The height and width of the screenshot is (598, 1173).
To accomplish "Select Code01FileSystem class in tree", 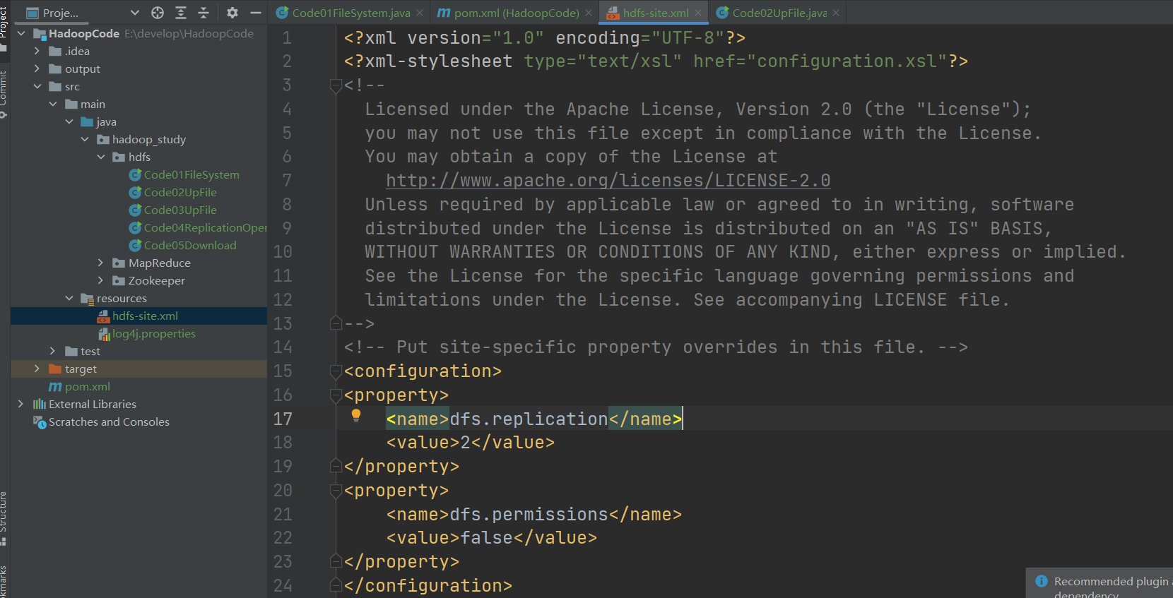I will (191, 174).
